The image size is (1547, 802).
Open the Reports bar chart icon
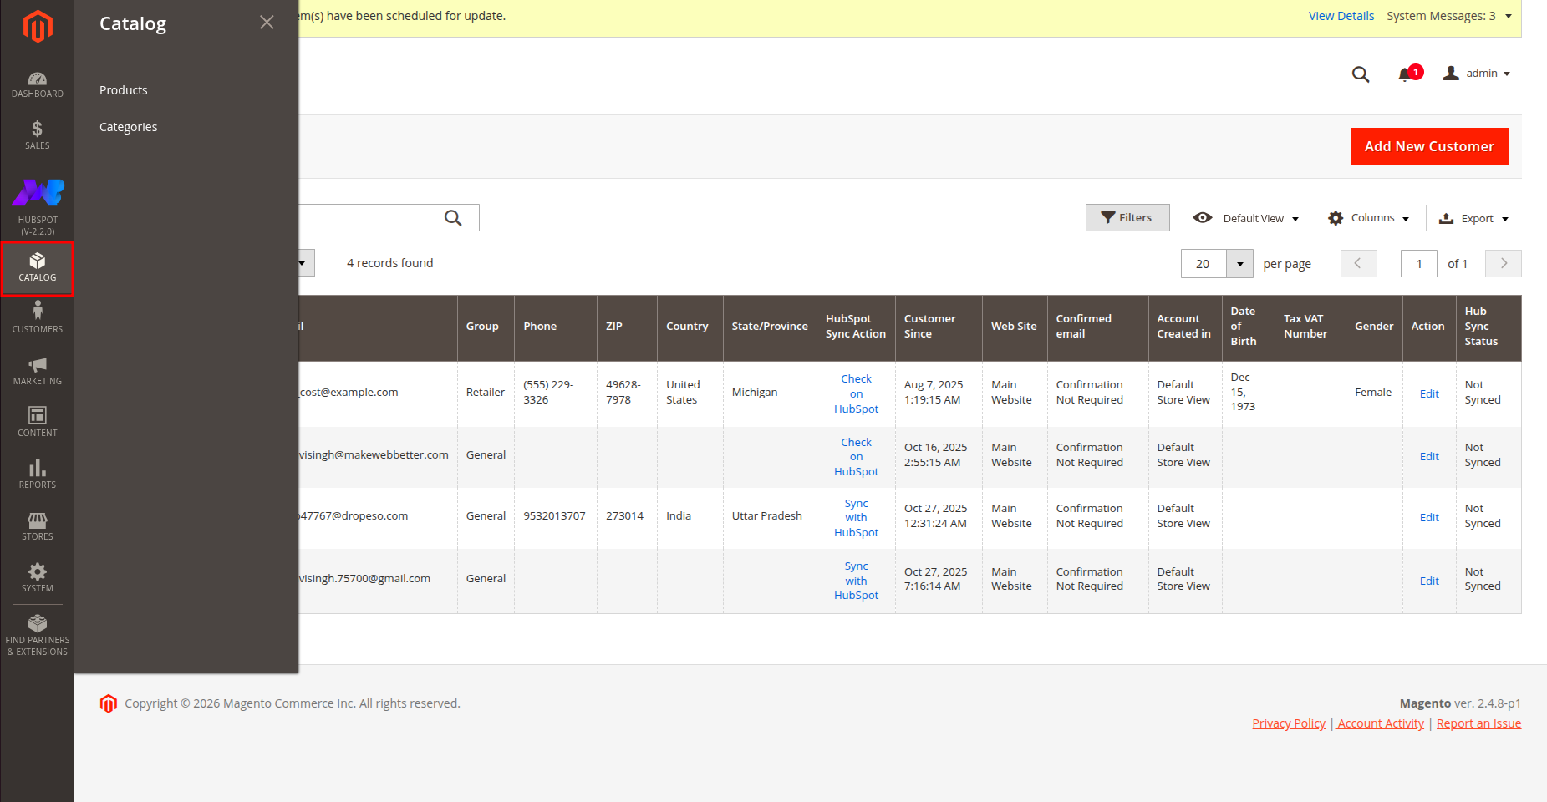pyautogui.click(x=37, y=474)
